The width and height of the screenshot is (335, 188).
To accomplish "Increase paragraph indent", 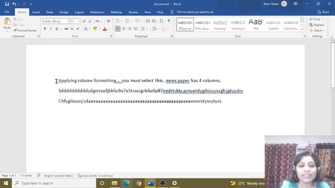I will (x=153, y=21).
